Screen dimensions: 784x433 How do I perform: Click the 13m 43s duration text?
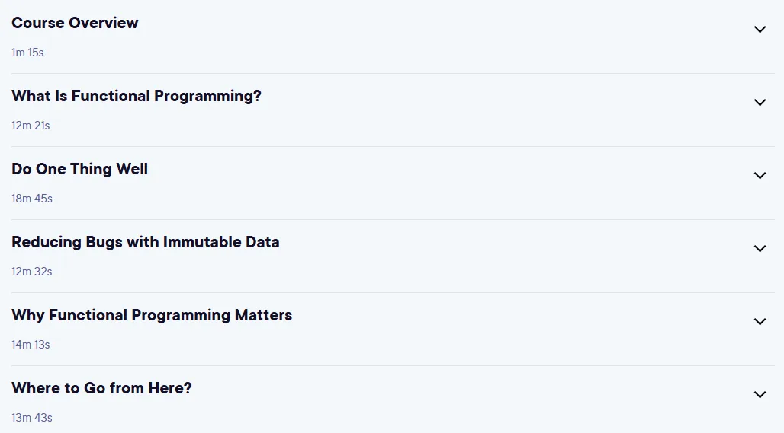coord(32,418)
